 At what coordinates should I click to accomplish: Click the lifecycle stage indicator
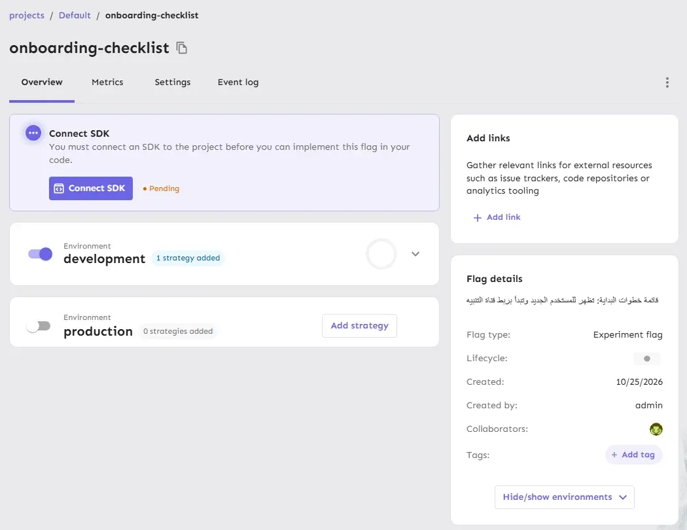tap(646, 359)
